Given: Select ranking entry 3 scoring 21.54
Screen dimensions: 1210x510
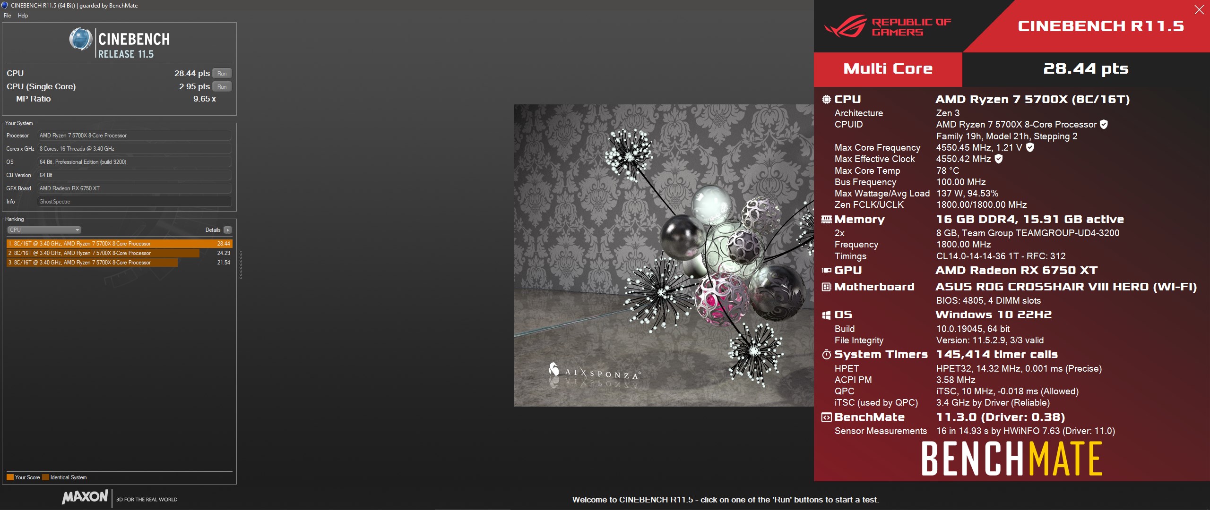Looking at the screenshot, I should pyautogui.click(x=119, y=263).
